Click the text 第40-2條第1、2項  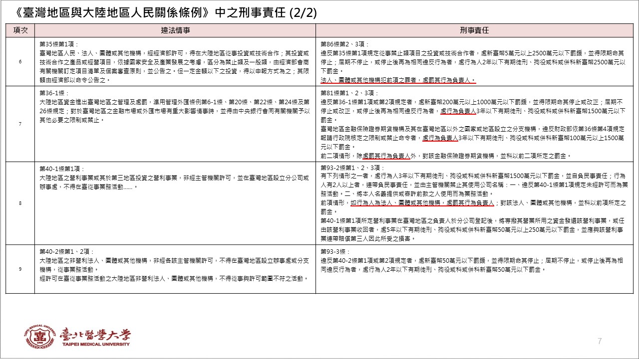point(67,252)
